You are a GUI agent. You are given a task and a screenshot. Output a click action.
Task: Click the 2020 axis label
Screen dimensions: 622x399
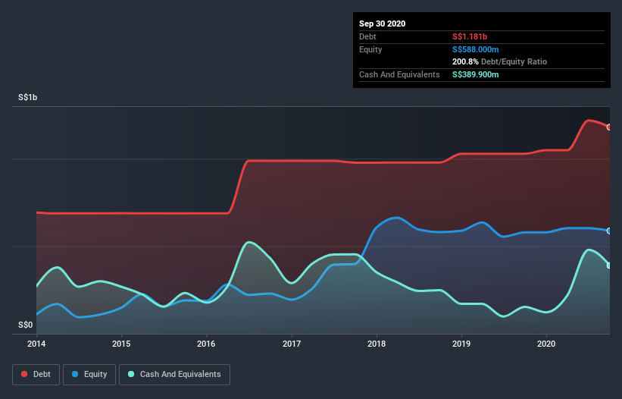546,344
